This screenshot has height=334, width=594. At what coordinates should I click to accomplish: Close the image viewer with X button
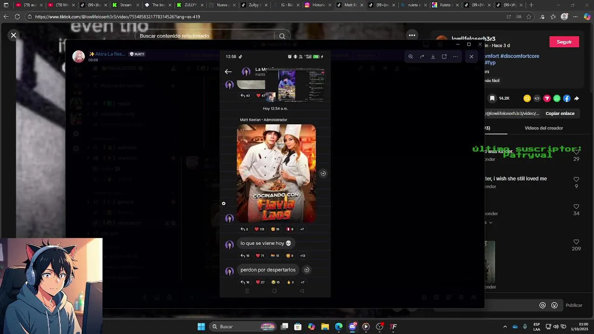471,57
